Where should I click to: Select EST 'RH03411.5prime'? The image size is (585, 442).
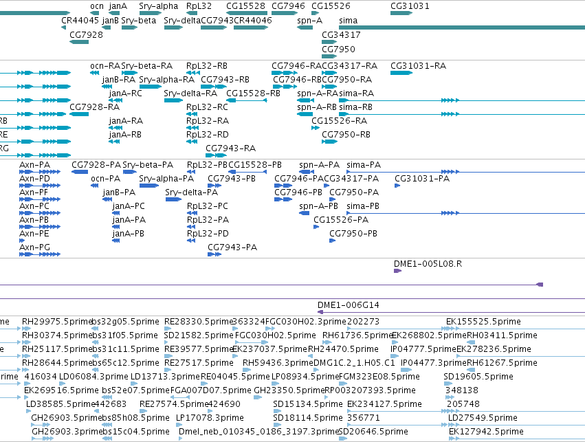click(x=502, y=335)
